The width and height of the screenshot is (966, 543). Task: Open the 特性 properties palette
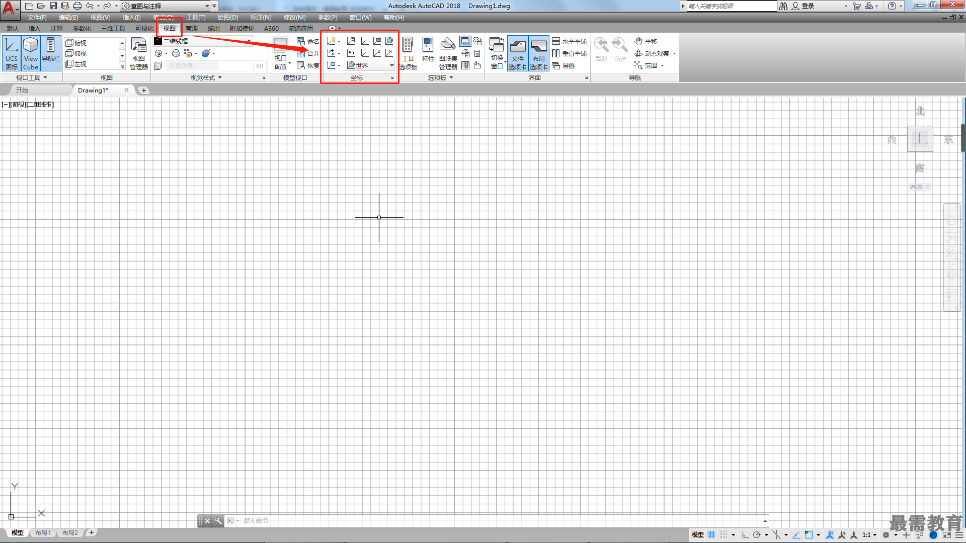(428, 50)
